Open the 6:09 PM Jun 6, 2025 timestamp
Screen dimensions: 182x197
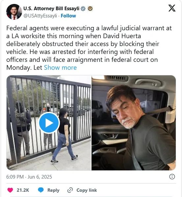(x=29, y=177)
